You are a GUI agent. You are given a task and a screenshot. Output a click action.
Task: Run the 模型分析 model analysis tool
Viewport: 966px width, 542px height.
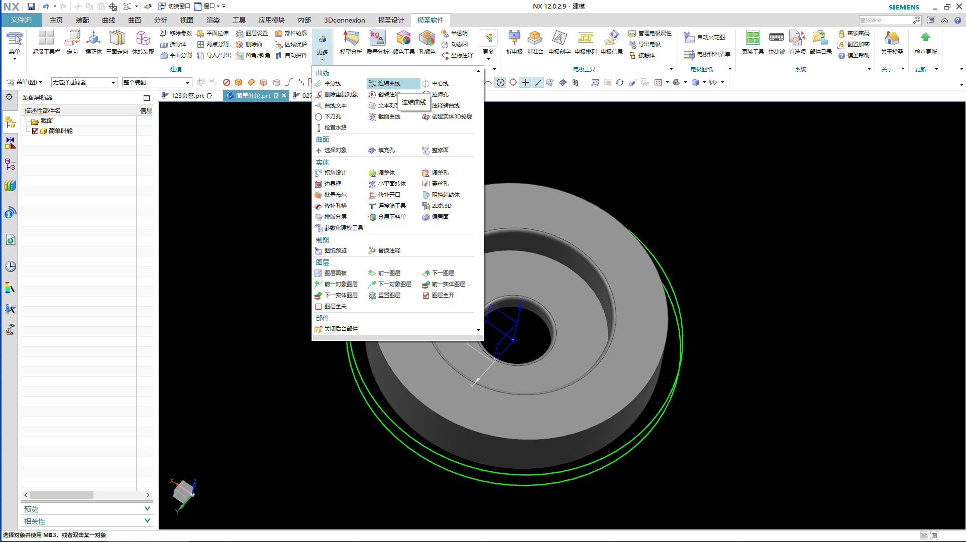(351, 42)
